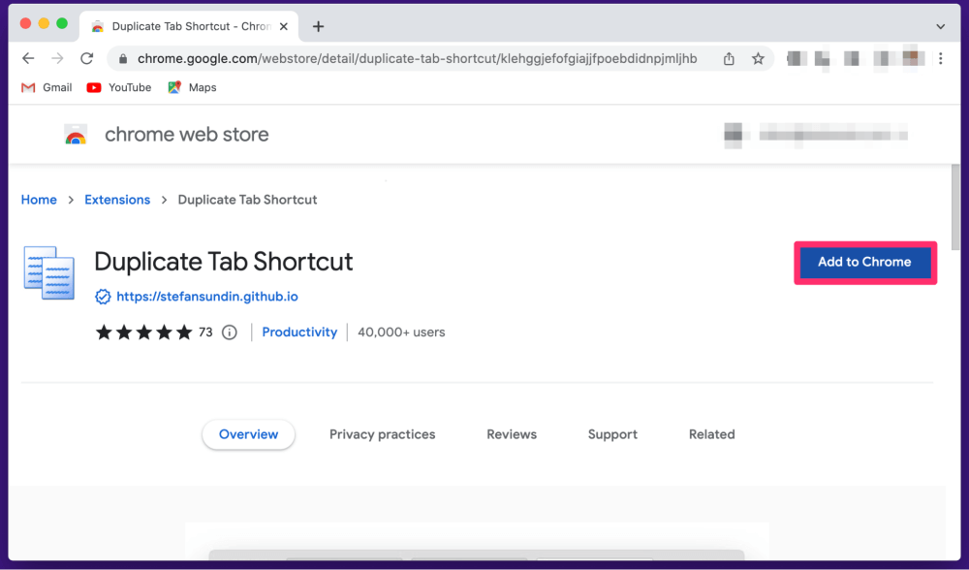Show the Related tab
Viewport: 969px width, 570px height.
coord(712,434)
